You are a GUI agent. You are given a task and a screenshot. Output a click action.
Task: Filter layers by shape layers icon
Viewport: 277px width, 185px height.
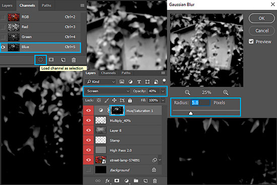tap(148, 82)
